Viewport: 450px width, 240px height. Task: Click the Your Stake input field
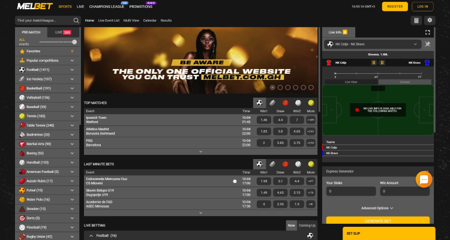click(351, 191)
